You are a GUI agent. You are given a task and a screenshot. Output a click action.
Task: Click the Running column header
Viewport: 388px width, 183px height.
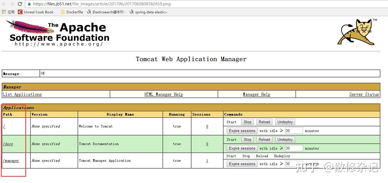pos(177,114)
